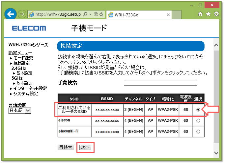Open the 無線設定 menu link
This screenshot has width=225, height=164.
click(21, 63)
